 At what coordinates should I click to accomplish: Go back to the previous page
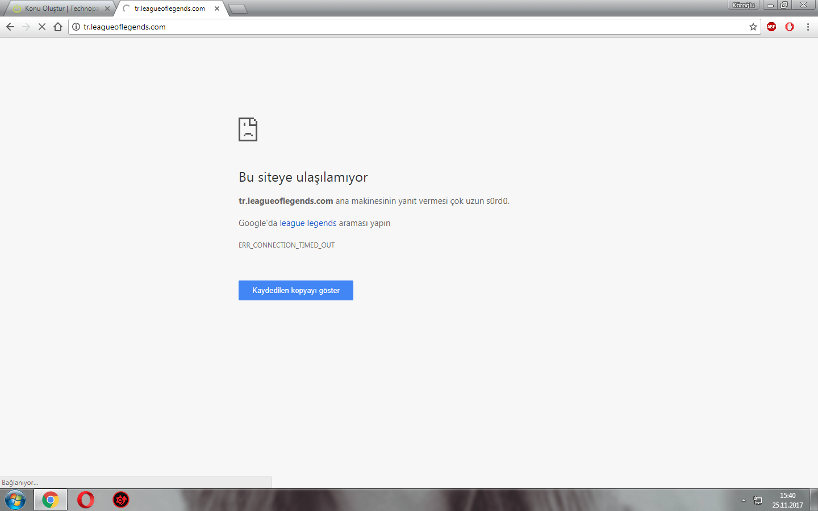10,27
